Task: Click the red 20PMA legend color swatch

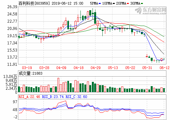Action: (x=128, y=4)
